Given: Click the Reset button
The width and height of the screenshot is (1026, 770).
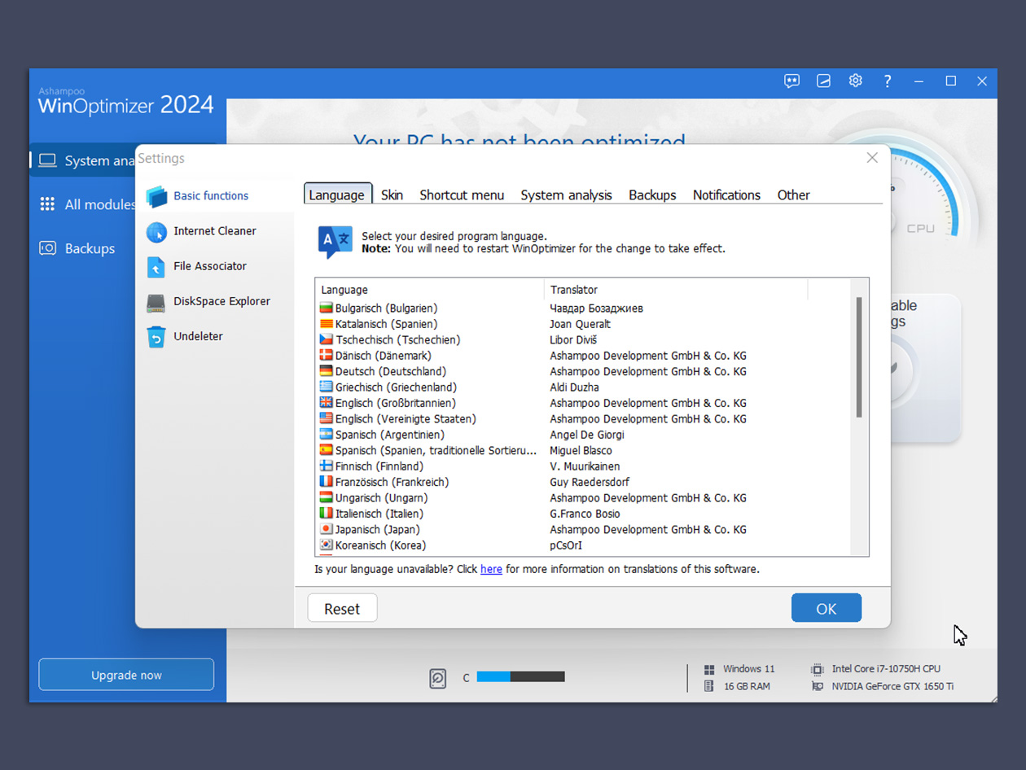Looking at the screenshot, I should tap(342, 608).
